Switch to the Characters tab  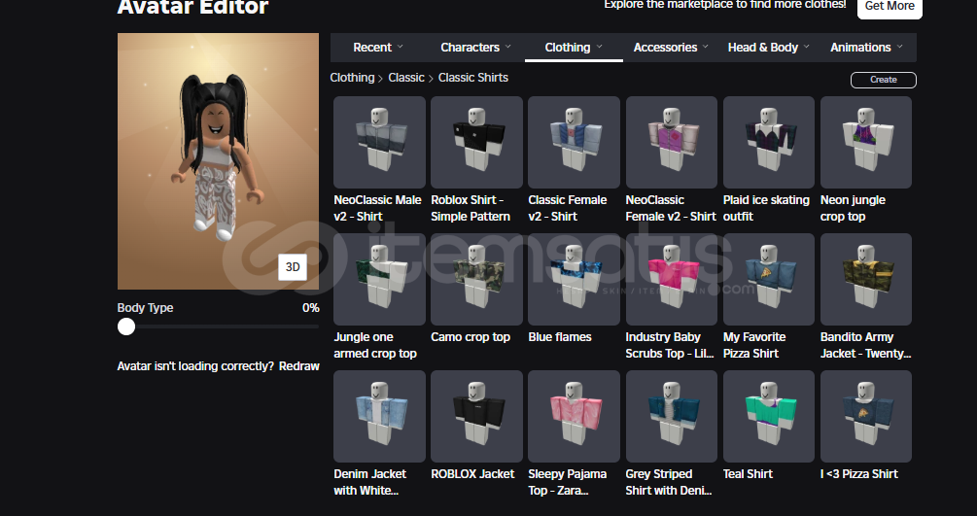(x=476, y=48)
